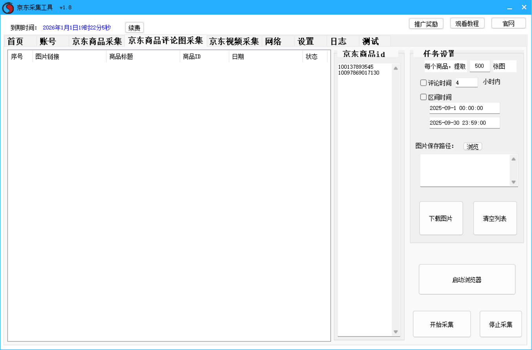Image resolution: width=532 pixels, height=350 pixels.
Task: Enable the 评论时间 checkbox
Action: [x=424, y=82]
